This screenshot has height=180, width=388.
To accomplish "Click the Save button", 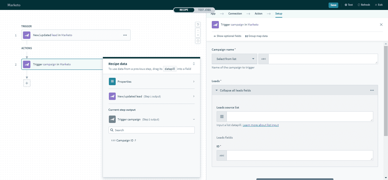I will coord(333,5).
